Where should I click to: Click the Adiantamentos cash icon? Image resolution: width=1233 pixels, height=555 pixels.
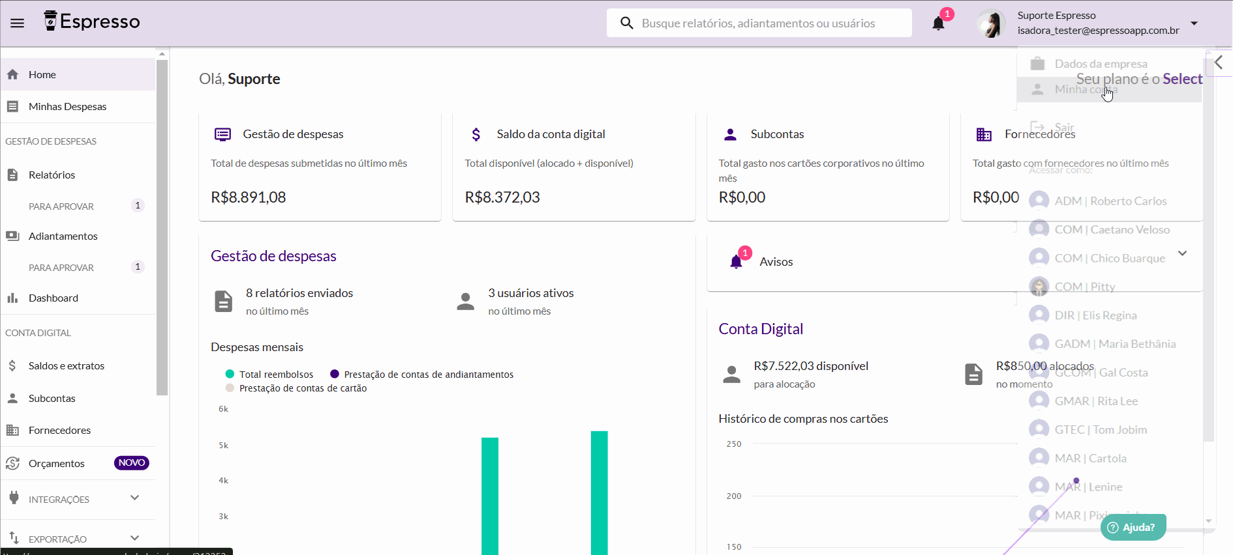click(x=12, y=236)
